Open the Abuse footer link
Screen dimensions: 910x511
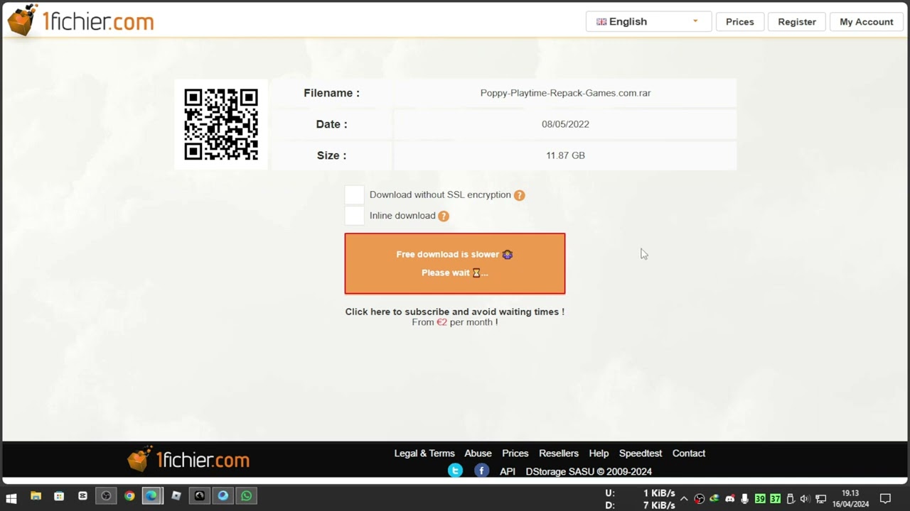pos(478,453)
